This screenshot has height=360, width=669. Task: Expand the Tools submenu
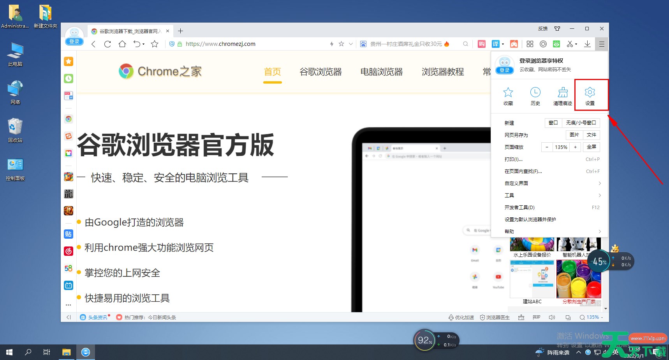[552, 195]
